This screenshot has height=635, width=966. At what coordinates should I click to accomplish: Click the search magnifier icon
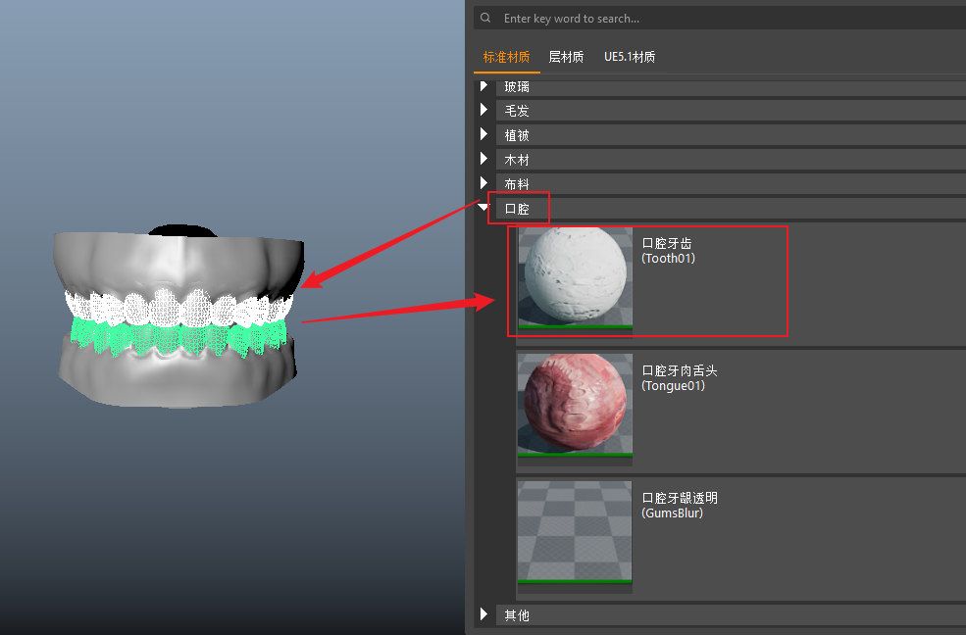[485, 18]
